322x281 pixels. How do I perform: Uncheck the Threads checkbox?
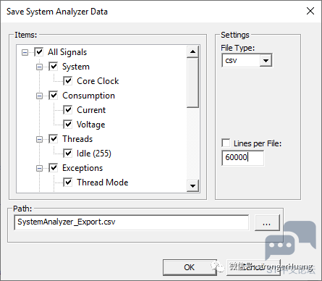(x=54, y=139)
